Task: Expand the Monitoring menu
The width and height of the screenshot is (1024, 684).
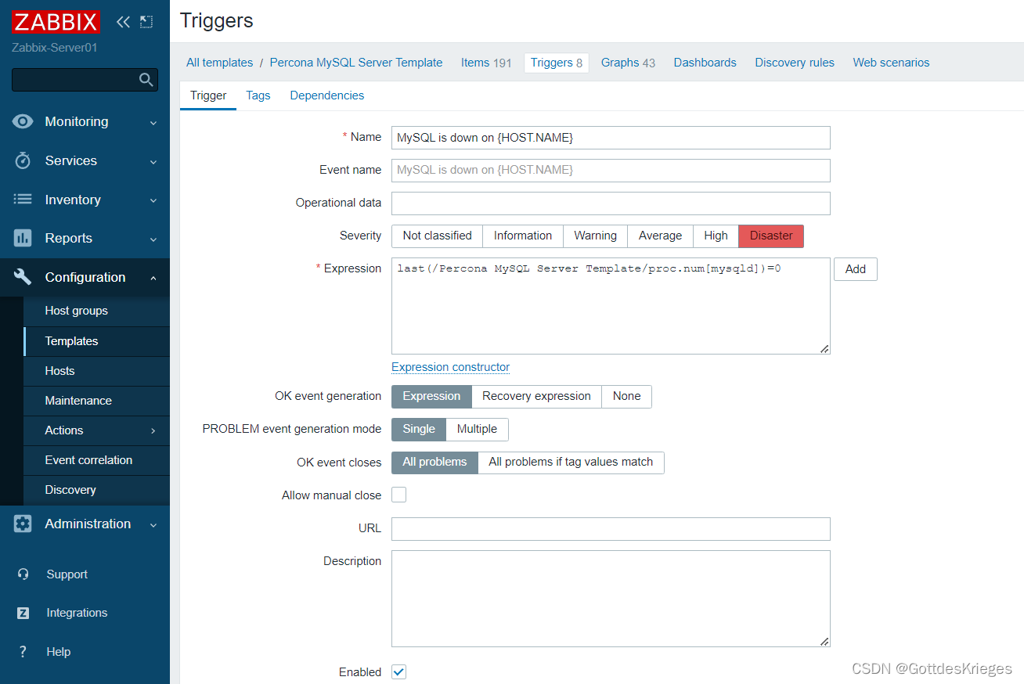Action: pyautogui.click(x=153, y=123)
